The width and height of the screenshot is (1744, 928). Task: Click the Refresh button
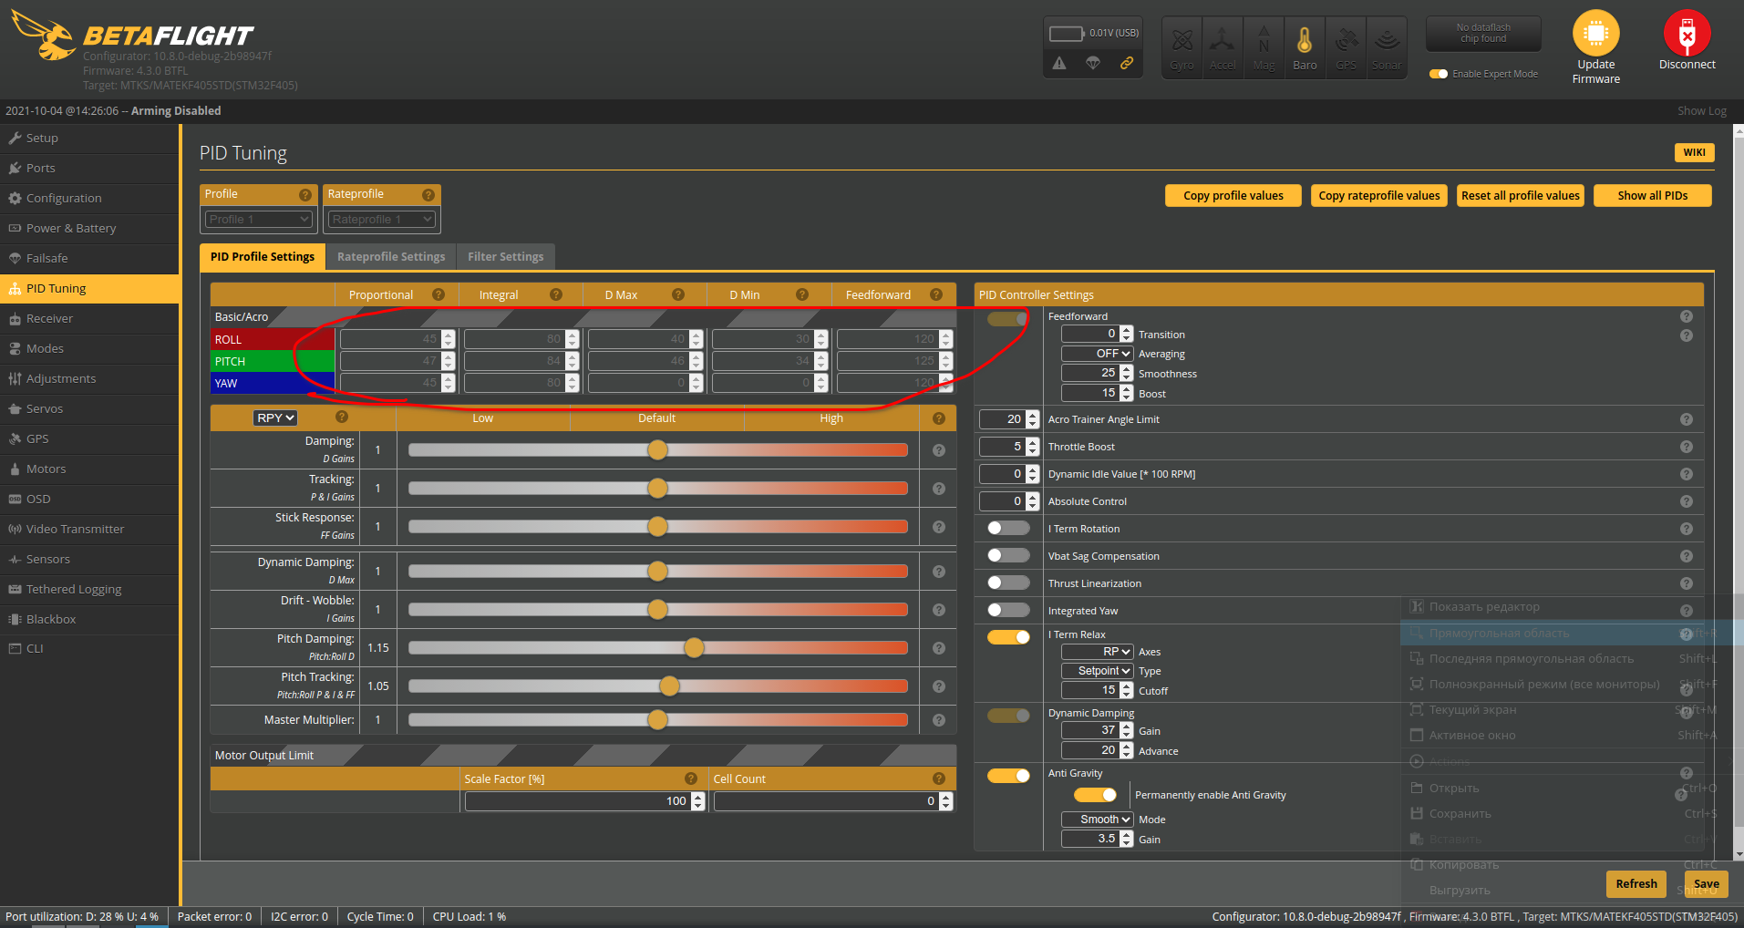coord(1636,884)
